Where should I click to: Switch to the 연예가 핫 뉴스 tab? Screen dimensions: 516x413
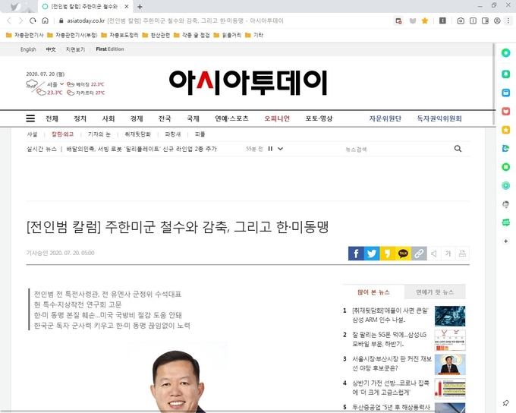pos(435,292)
